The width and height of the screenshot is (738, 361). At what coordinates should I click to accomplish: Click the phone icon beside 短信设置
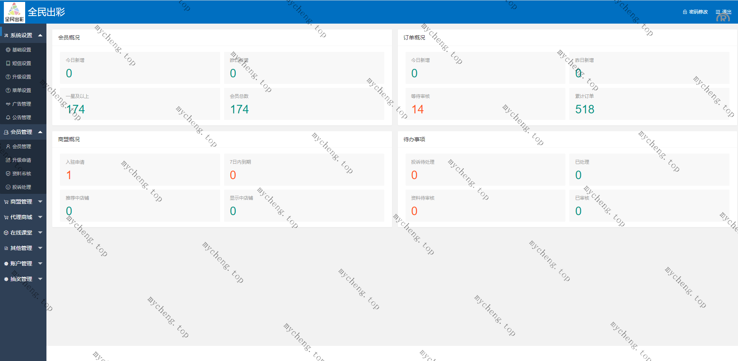click(8, 63)
